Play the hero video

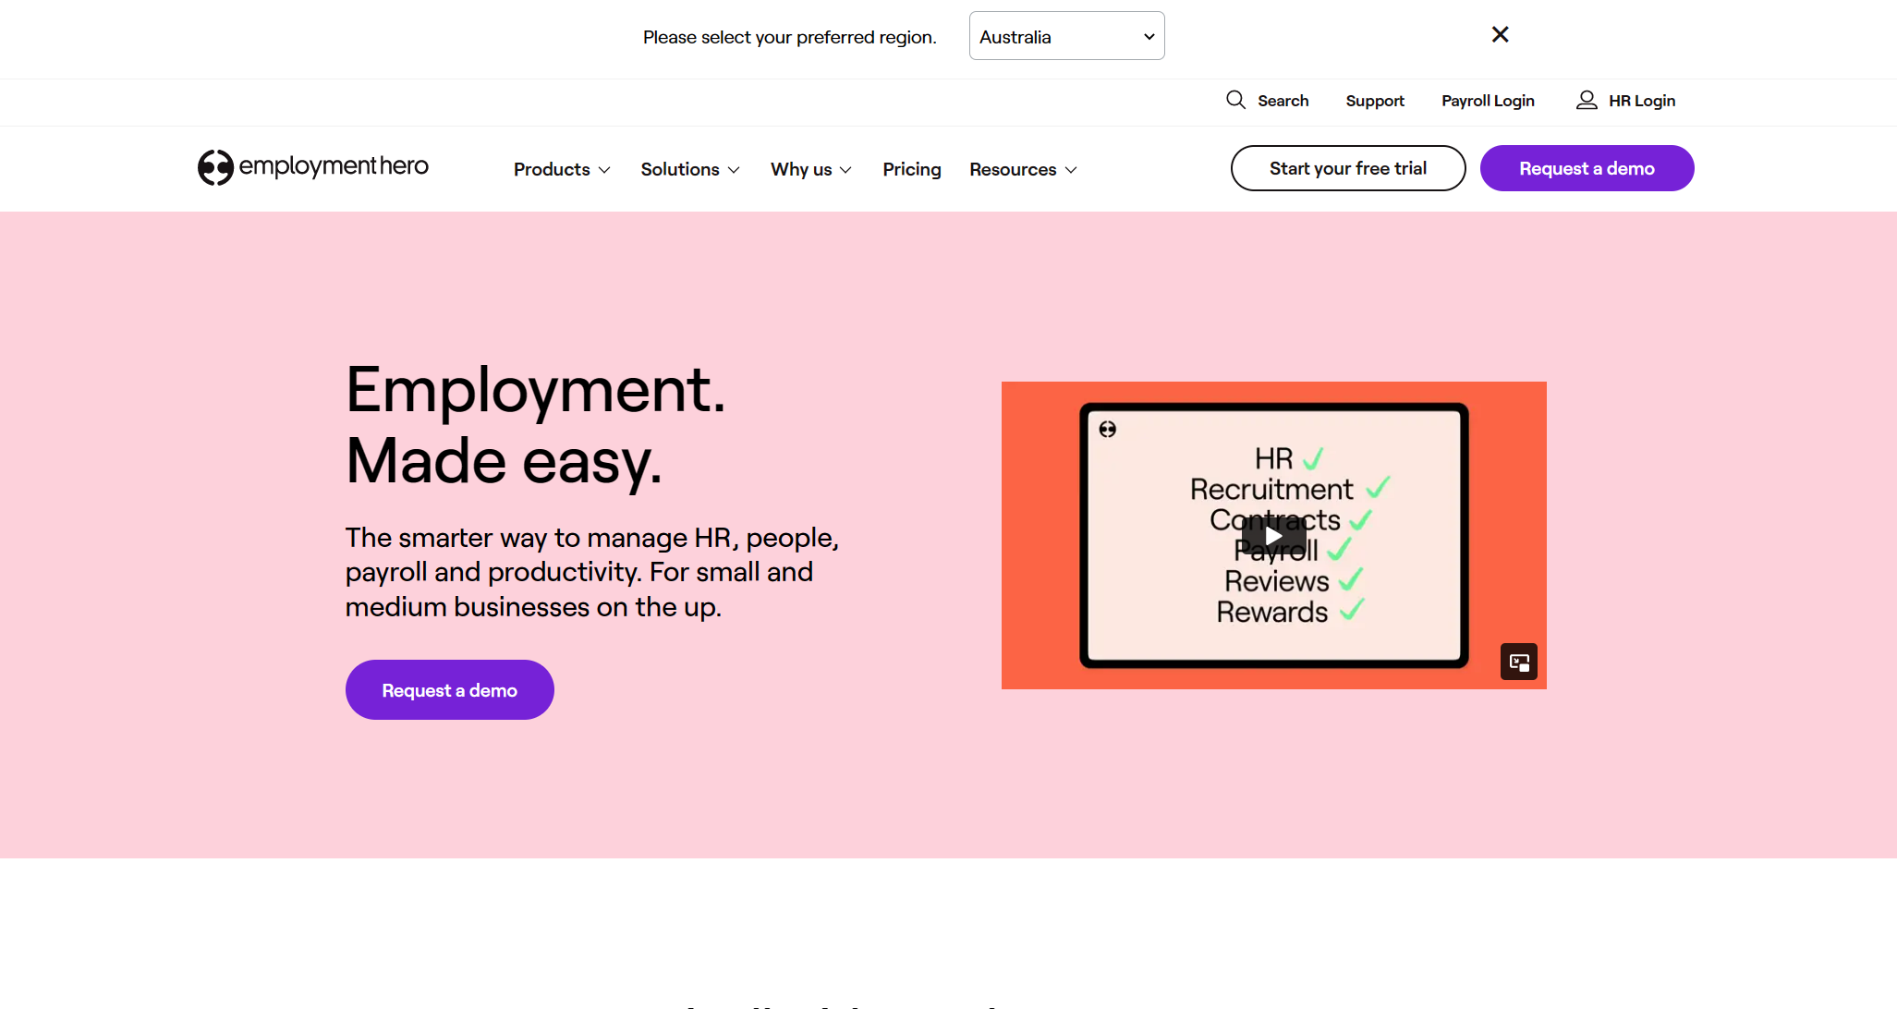point(1273,536)
